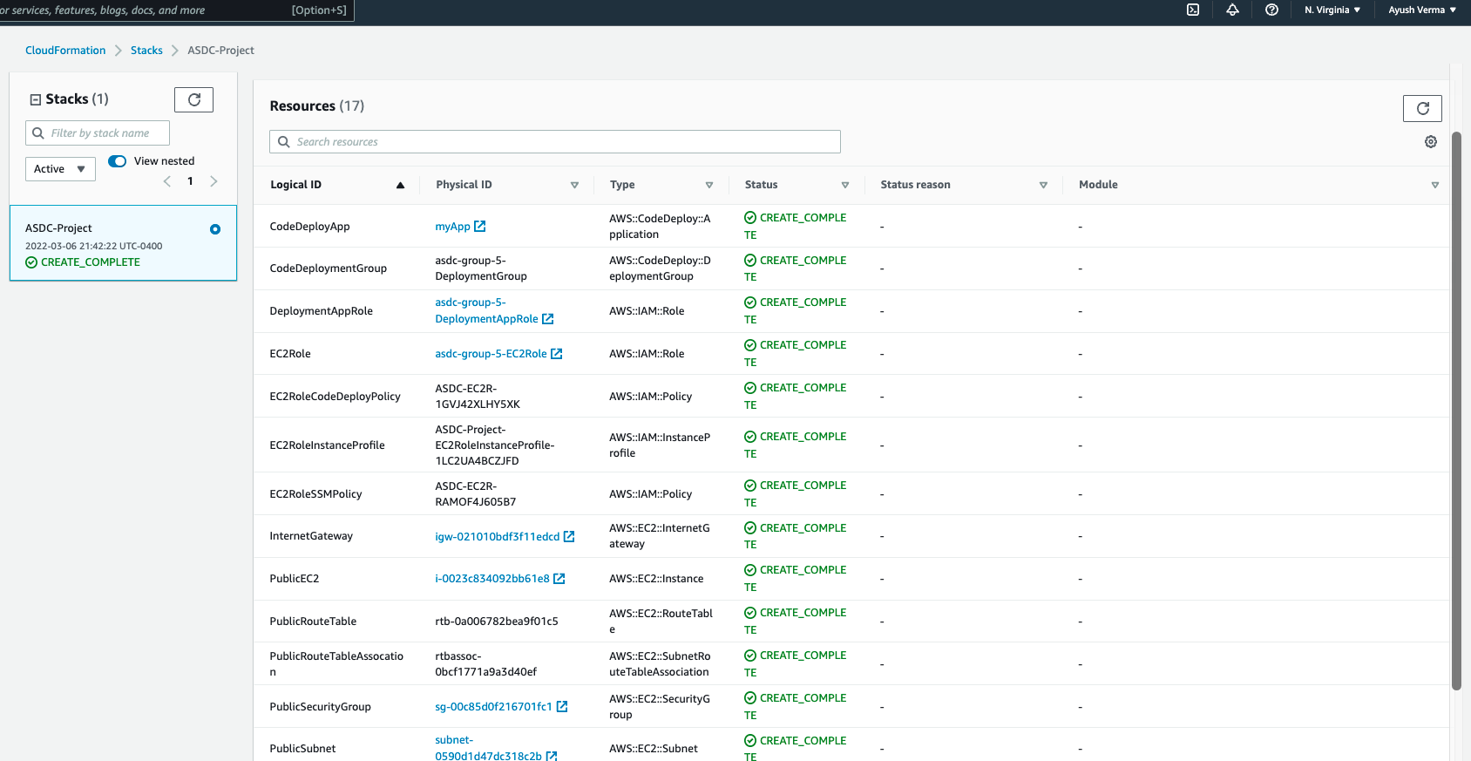This screenshot has width=1471, height=761.
Task: Click the Filter by stack name field
Action: (x=98, y=132)
